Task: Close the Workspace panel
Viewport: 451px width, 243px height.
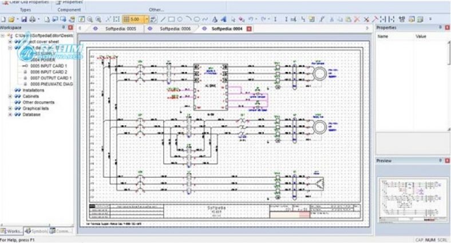Action: [x=70, y=27]
